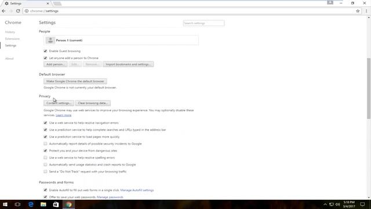Open the Action Center notifications
The height and width of the screenshot is (209, 371).
tap(362, 204)
